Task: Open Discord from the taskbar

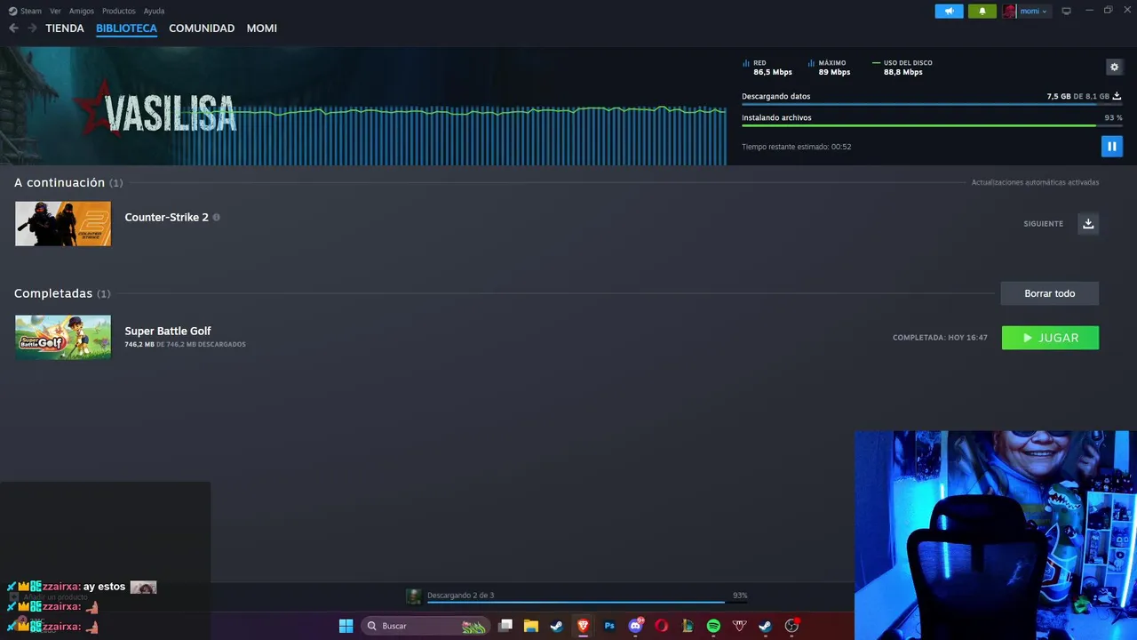Action: (635, 626)
